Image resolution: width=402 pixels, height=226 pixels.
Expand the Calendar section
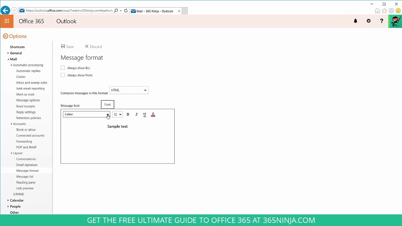coord(8,200)
